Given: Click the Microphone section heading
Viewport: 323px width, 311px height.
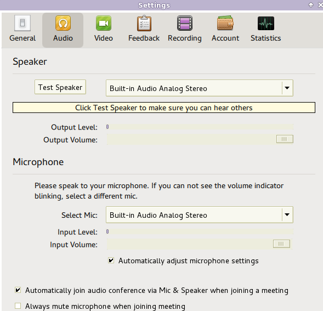Looking at the screenshot, I should (38, 162).
